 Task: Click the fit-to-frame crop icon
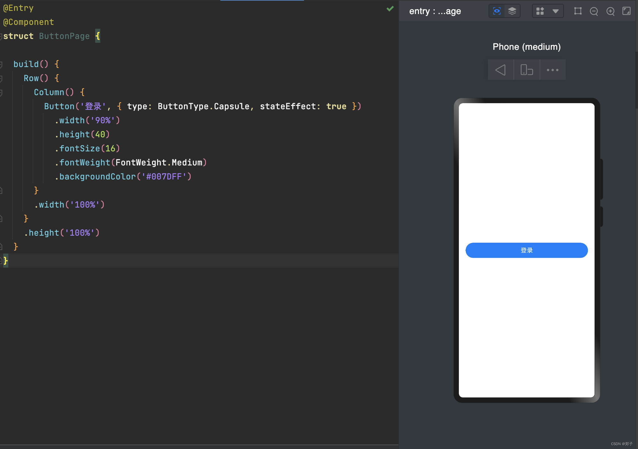tap(578, 11)
